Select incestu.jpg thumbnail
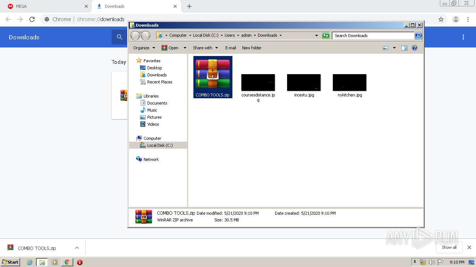This screenshot has height=267, width=476. click(304, 82)
